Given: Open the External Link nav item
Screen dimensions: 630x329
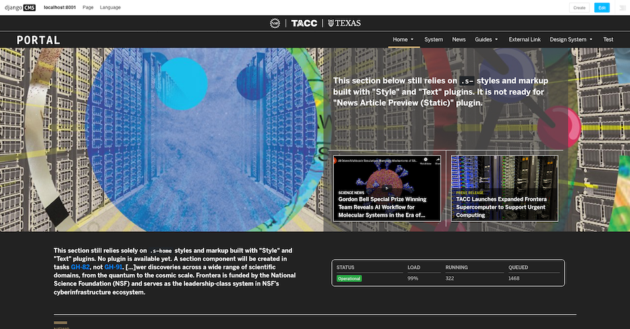Looking at the screenshot, I should tap(525, 40).
